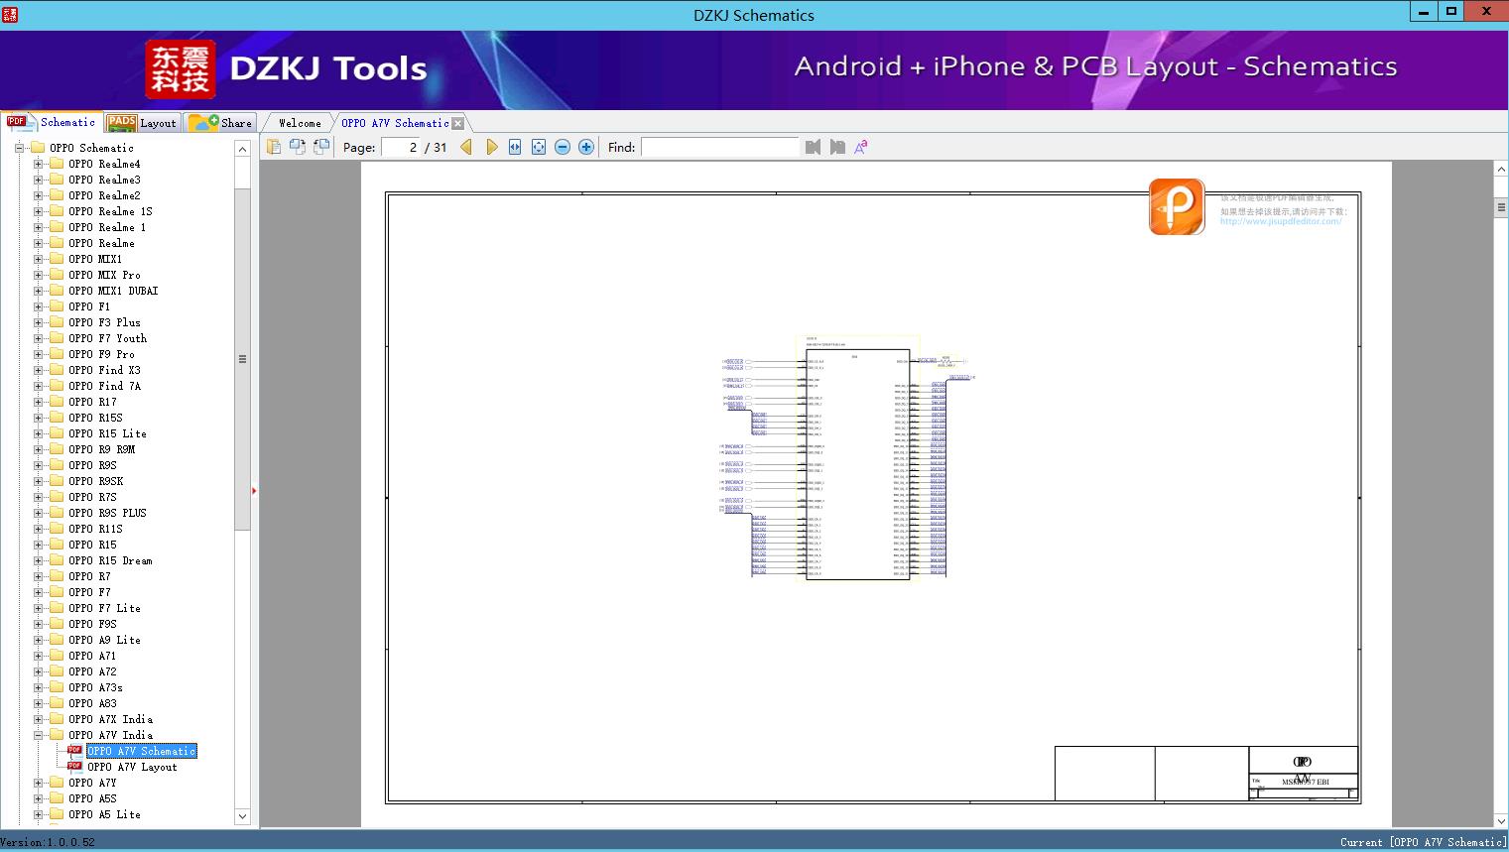
Task: Select OPPO A7V Schematic in tree
Action: (142, 751)
